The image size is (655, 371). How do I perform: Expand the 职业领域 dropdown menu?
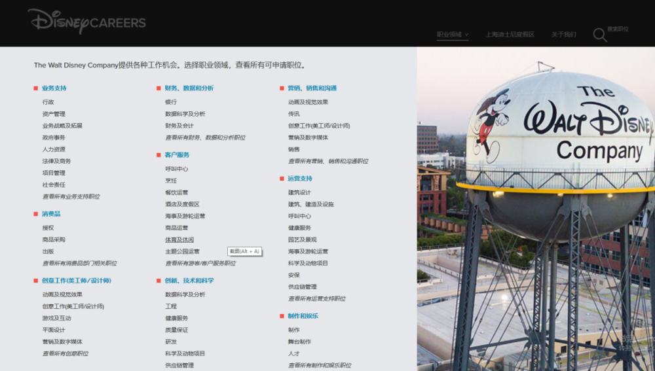453,35
